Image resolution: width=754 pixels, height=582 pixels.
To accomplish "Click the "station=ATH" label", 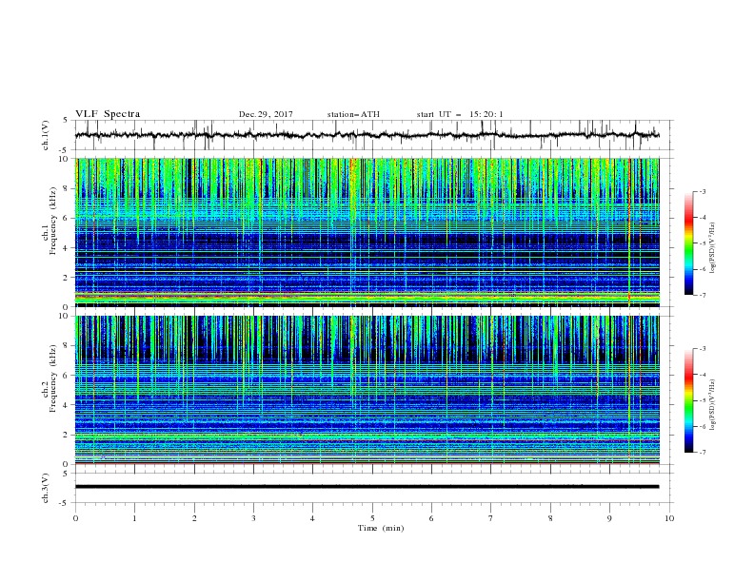I will pyautogui.click(x=353, y=114).
